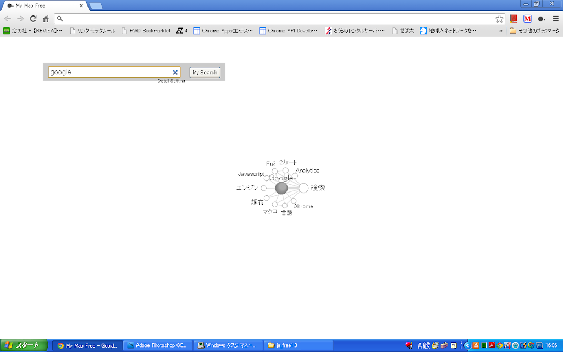Click the browser Forward arrow
Screen dimensions: 563x352
[x=20, y=19]
